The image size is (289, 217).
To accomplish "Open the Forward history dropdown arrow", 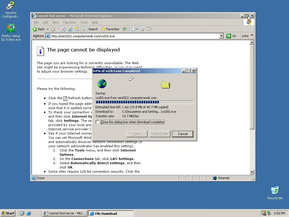I will (x=58, y=29).
